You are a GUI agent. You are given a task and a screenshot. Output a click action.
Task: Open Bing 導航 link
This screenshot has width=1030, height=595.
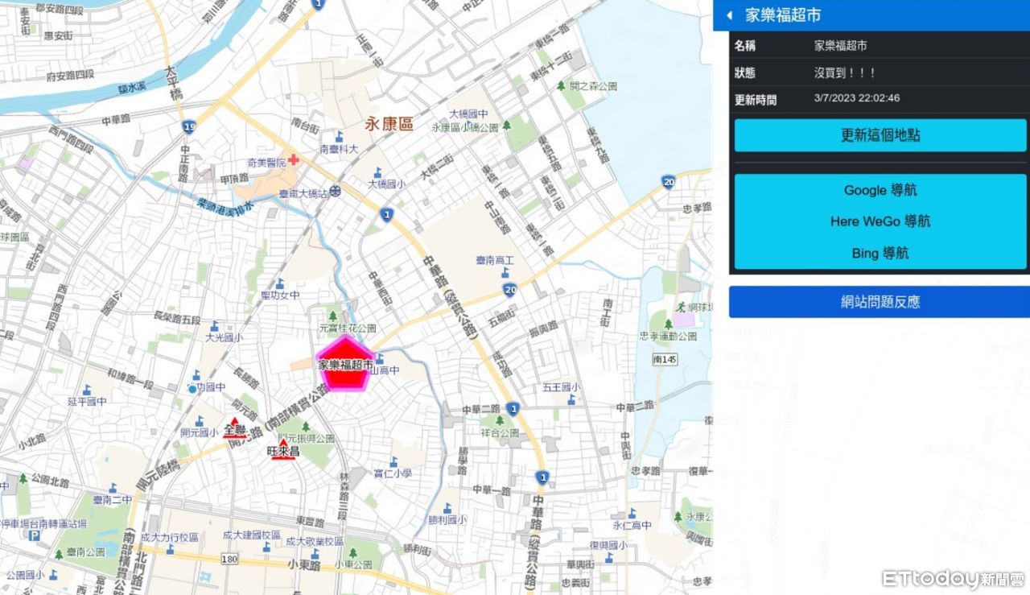click(x=880, y=253)
